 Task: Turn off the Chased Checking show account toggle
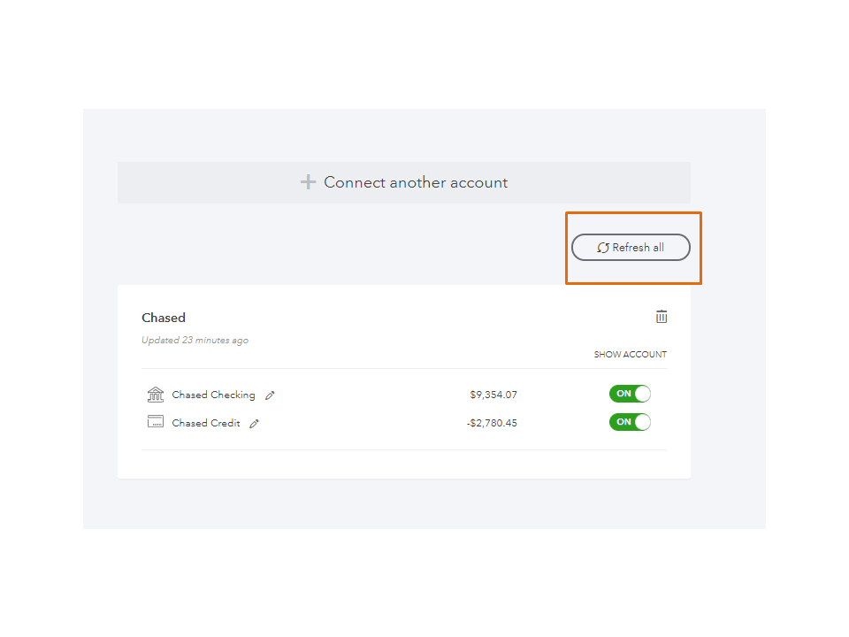pos(630,394)
